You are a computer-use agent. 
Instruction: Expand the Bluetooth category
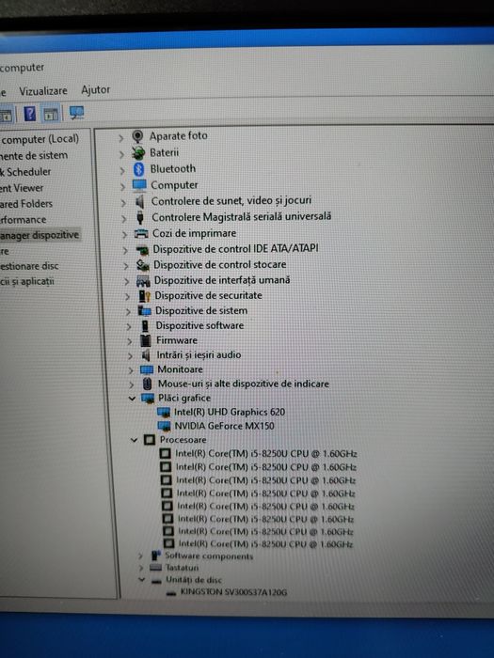click(x=122, y=171)
